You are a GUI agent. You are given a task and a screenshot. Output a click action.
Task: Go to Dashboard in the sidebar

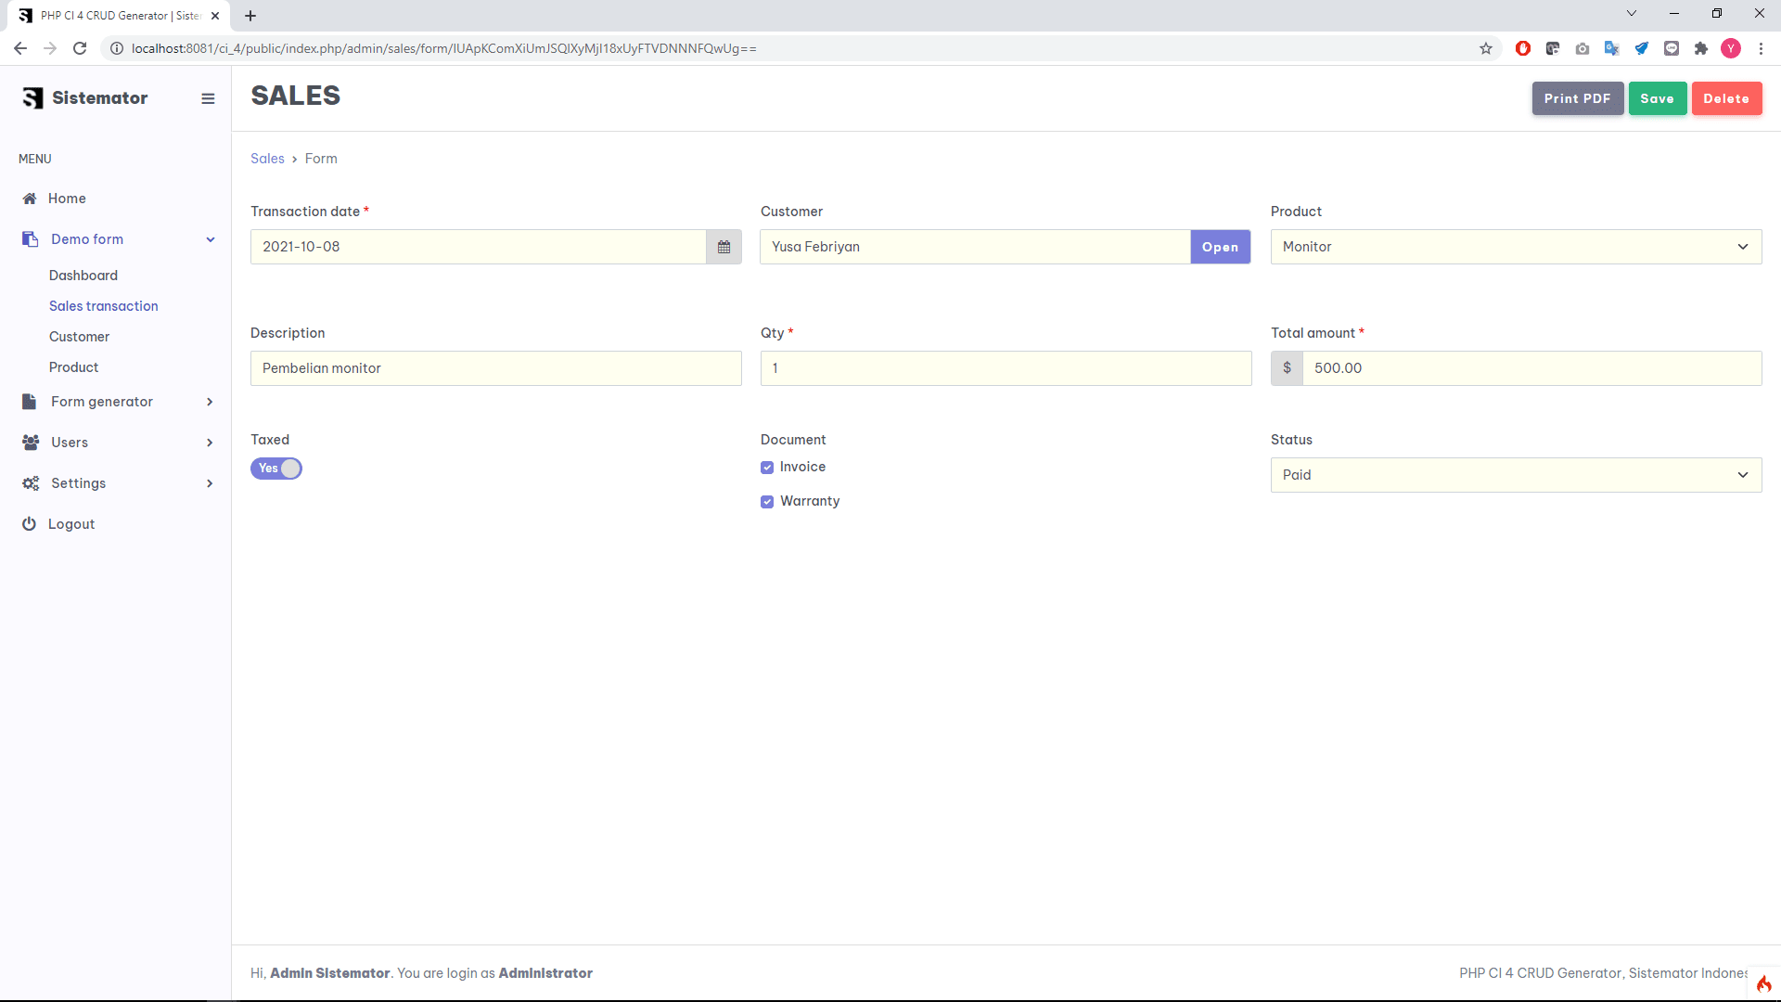click(x=83, y=276)
